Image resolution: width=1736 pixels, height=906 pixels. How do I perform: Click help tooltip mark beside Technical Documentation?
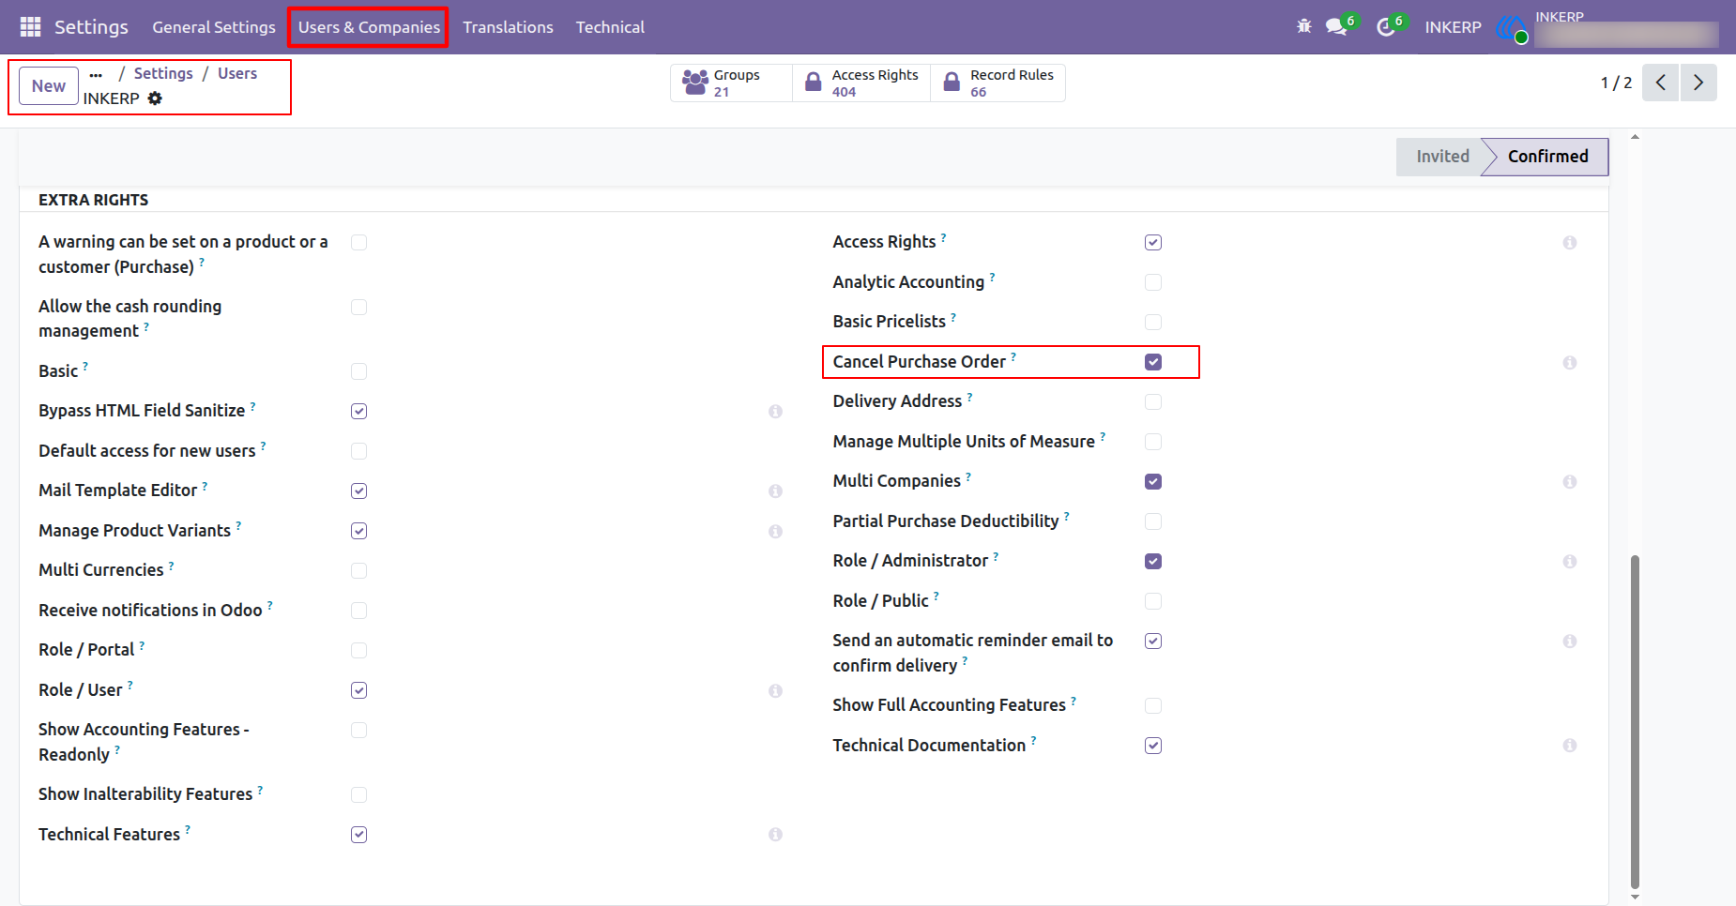pos(1034,739)
